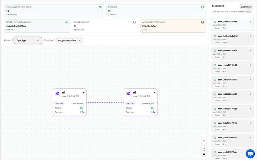
Task: Click status icon of execution exec_82a4
Action: tap(215, 22)
